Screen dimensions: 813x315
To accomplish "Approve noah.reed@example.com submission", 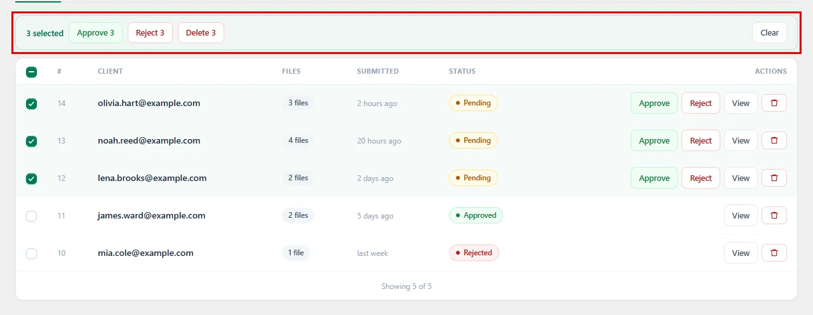I will [654, 140].
